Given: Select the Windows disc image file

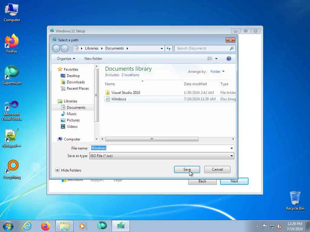Looking at the screenshot, I should coord(119,99).
